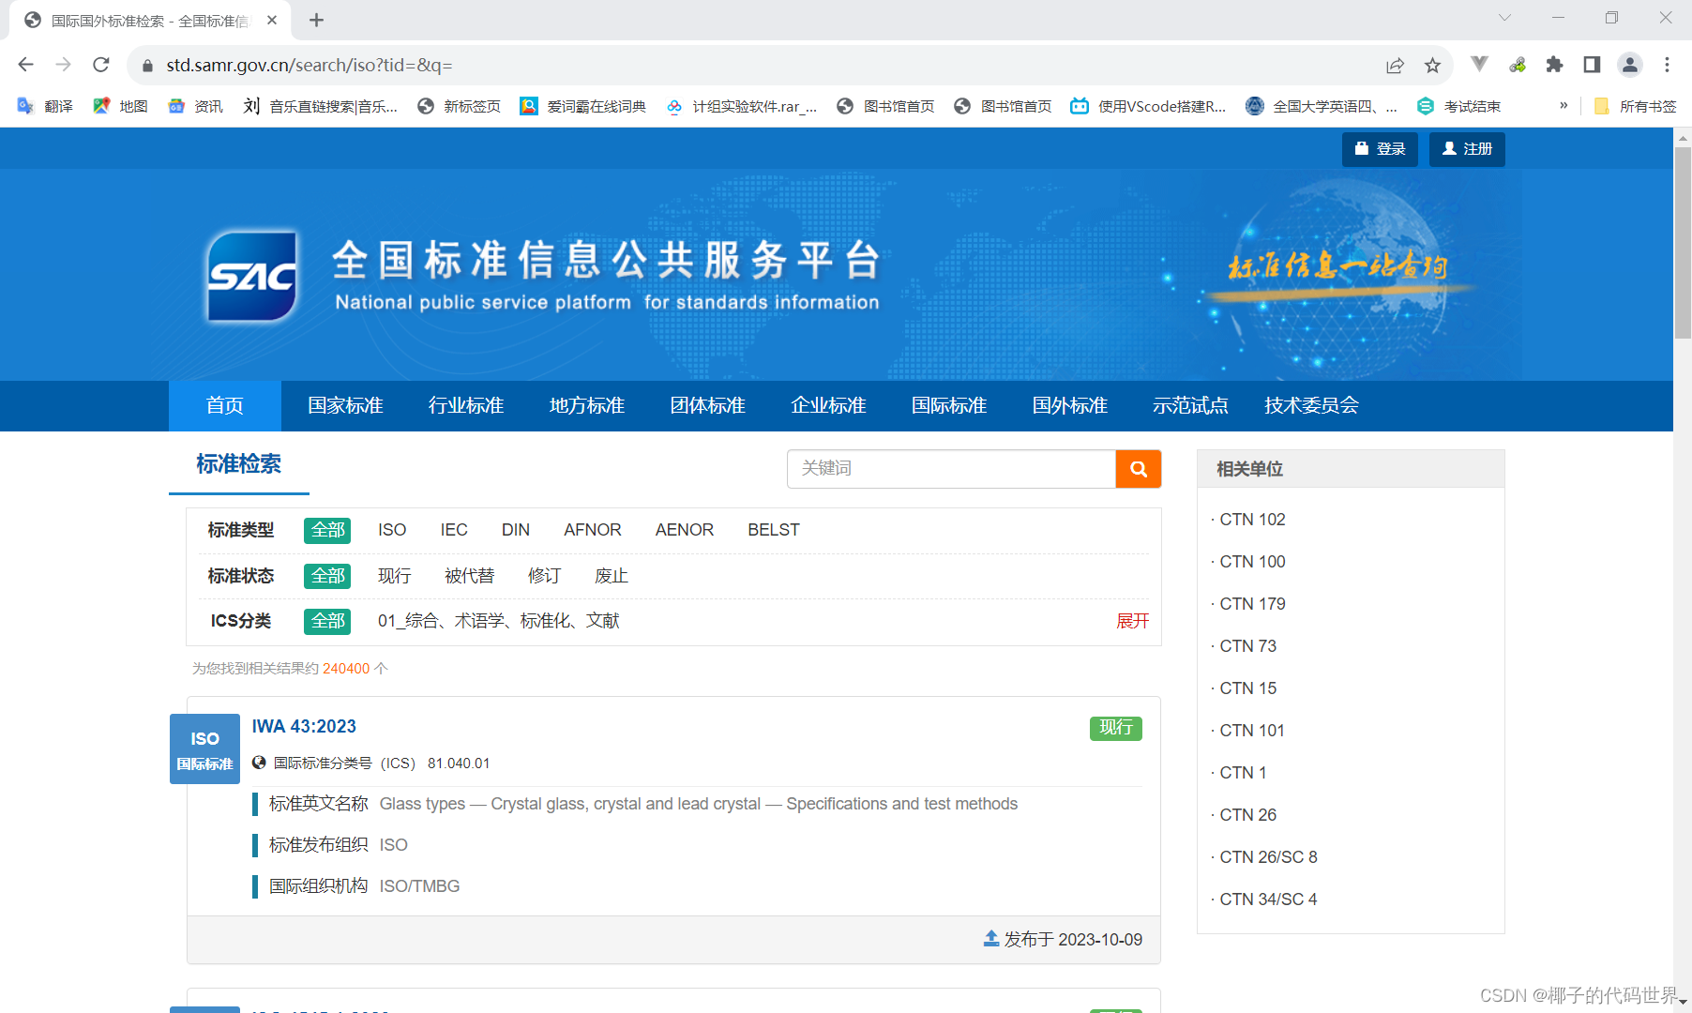Bookmark this page with the star icon

point(1432,65)
